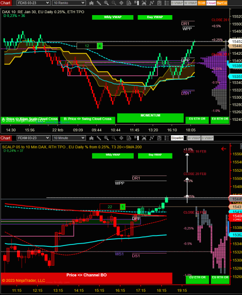Toggle the Cloud button in top toolbar
The height and width of the screenshot is (295, 242).
click(x=211, y=3)
